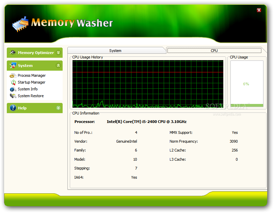274x213 pixels.
Task: Open Startup Manager
Action: (31, 82)
